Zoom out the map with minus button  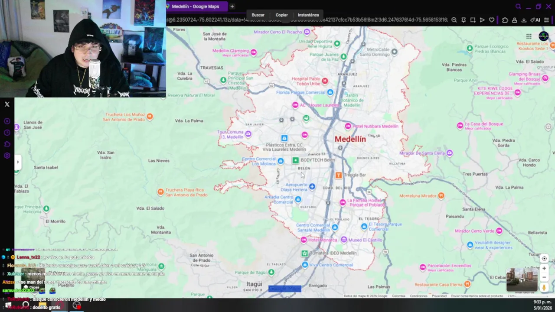[x=544, y=277]
